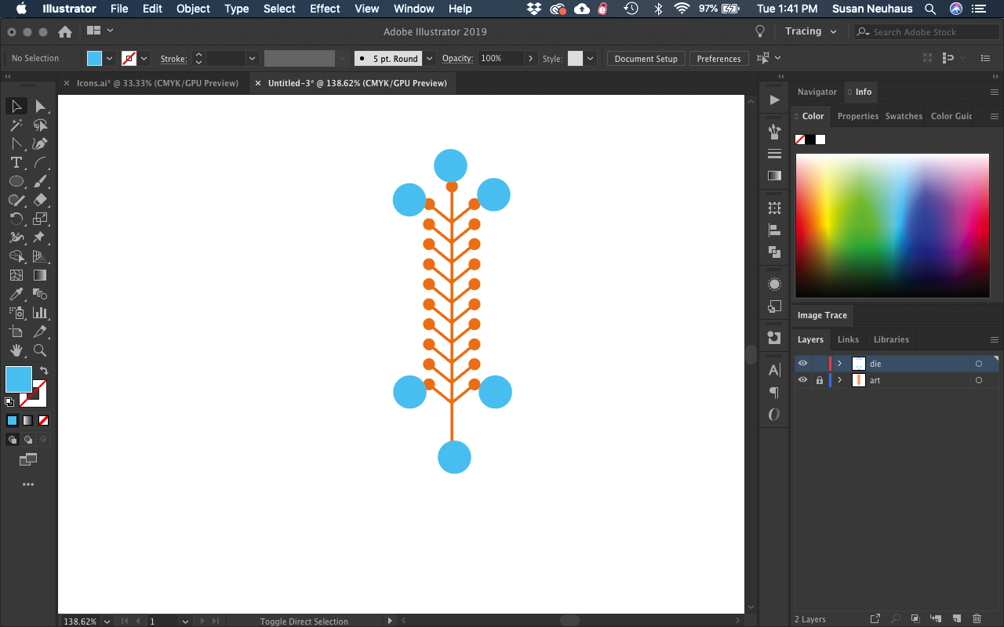
Task: Open the Image Trace panel
Action: pos(821,315)
